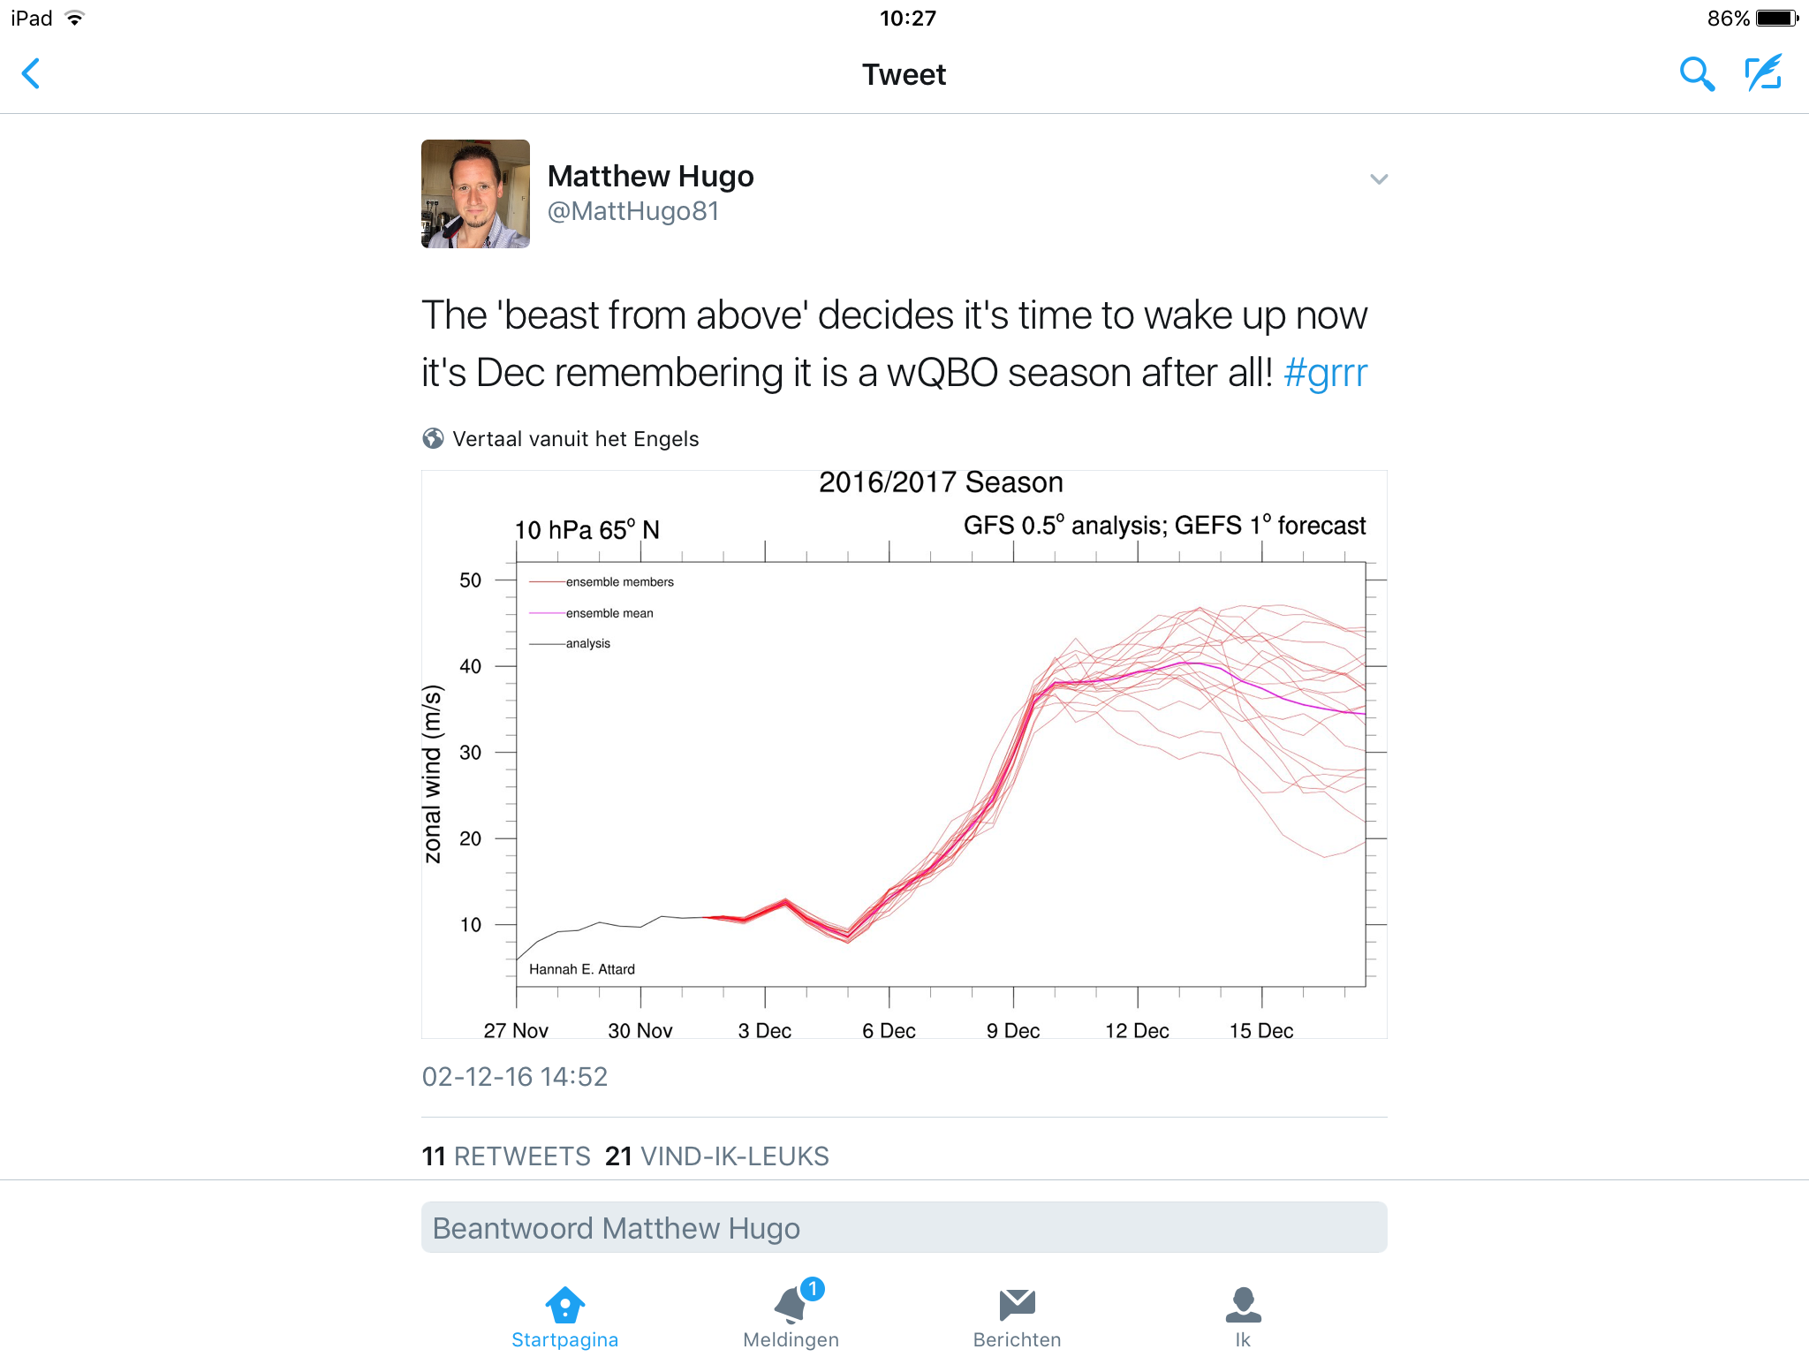This screenshot has height=1357, width=1809.
Task: Open the search magnifier icon
Action: (1696, 74)
